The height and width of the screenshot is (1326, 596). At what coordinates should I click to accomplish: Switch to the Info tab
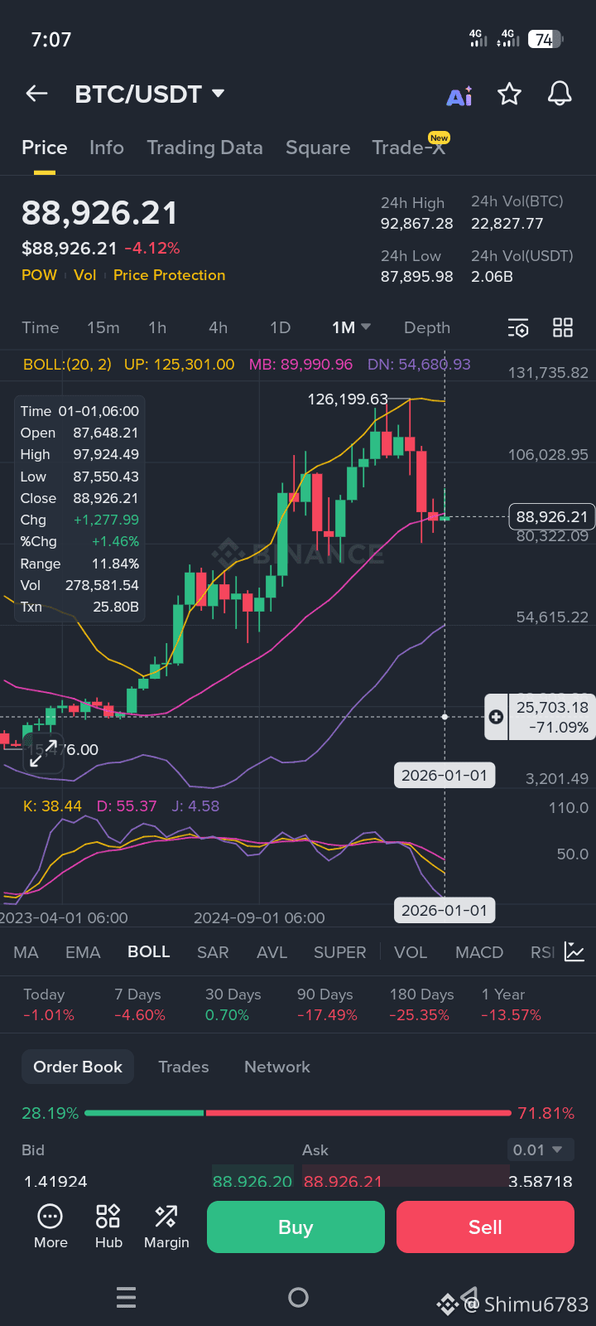(x=107, y=148)
